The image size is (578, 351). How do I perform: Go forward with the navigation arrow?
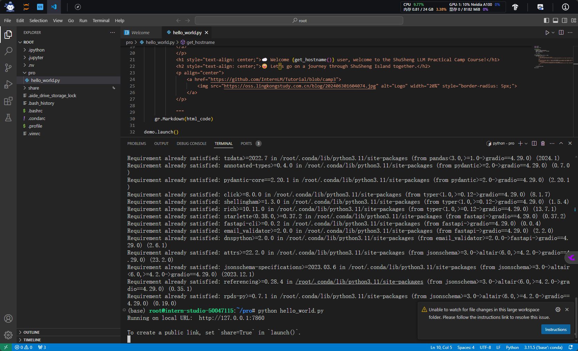[x=188, y=20]
